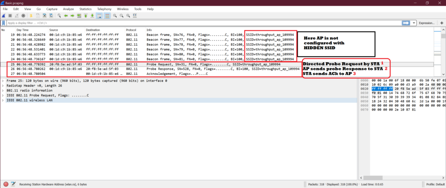Screen dimensions: 446x188
Task: Apply the display filter with the arrow button
Action: pos(405,23)
